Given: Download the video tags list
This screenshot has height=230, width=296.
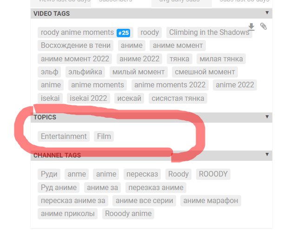Looking at the screenshot, I should tap(251, 26).
